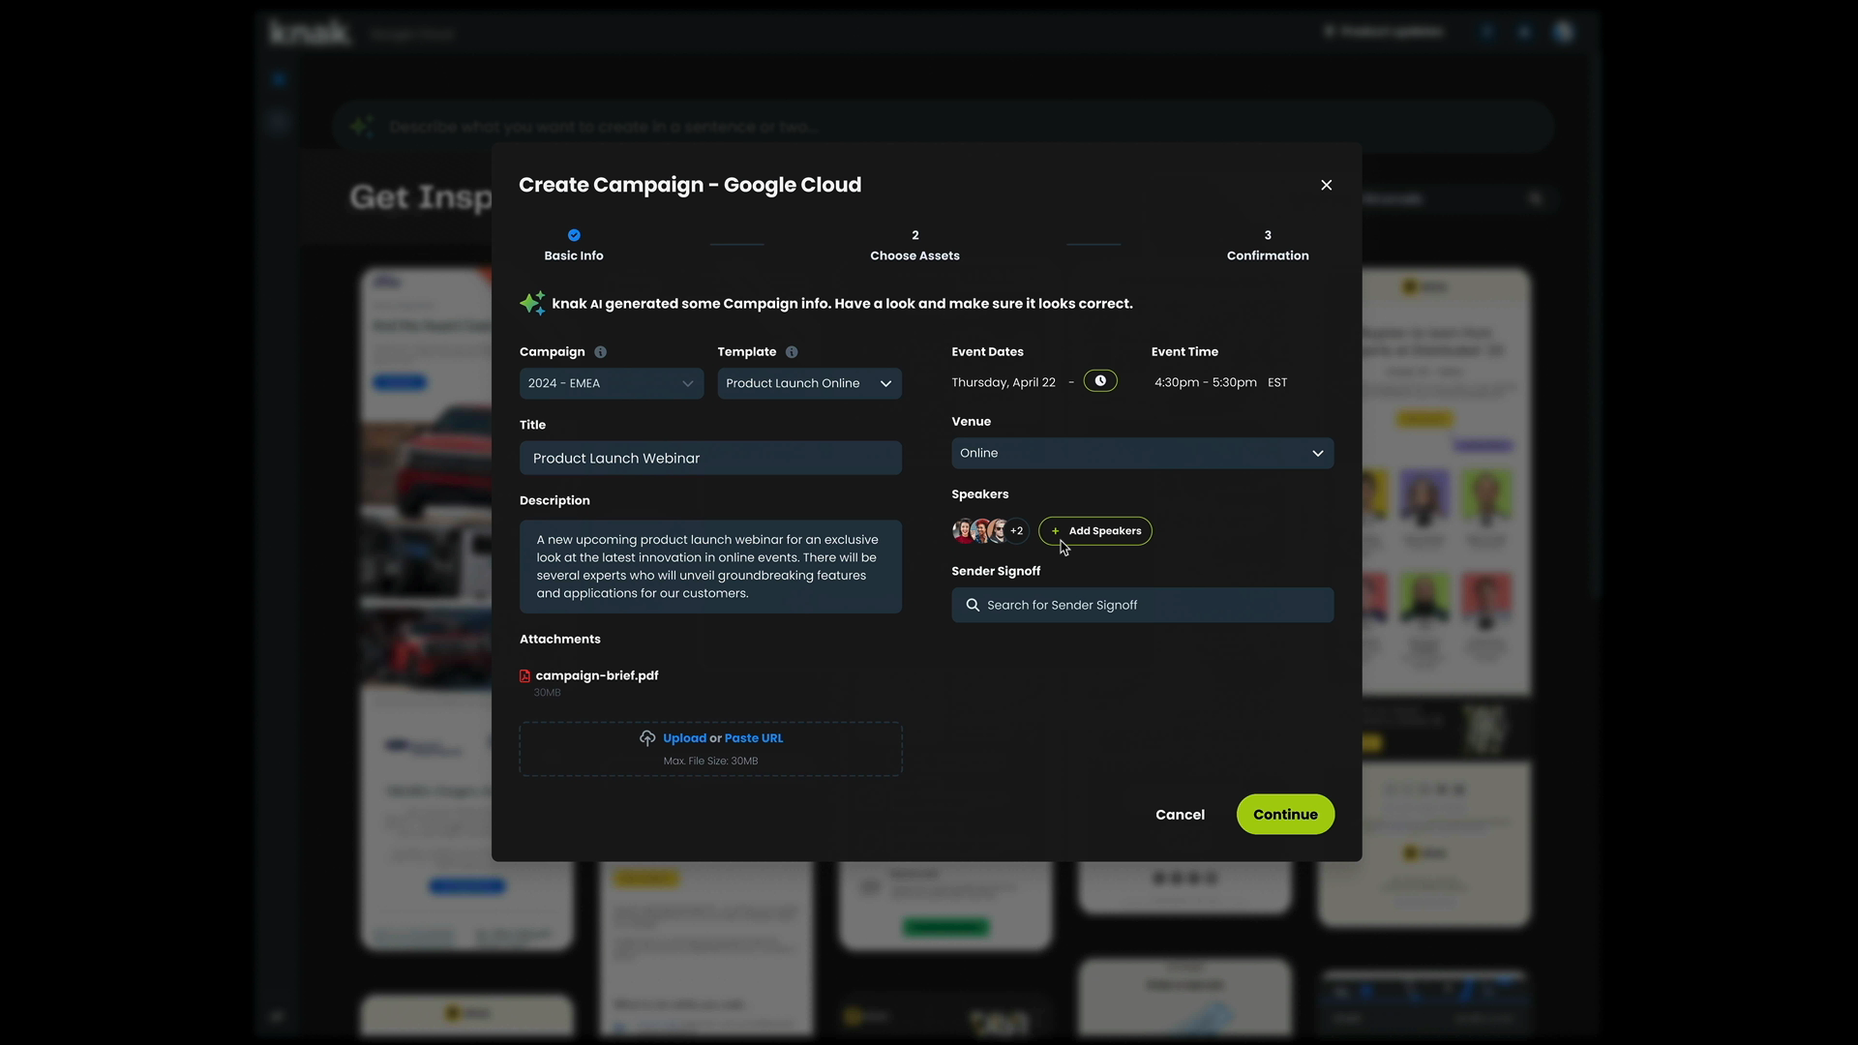This screenshot has width=1858, height=1045.
Task: Click the campaign-brief.pdf file icon
Action: [525, 676]
